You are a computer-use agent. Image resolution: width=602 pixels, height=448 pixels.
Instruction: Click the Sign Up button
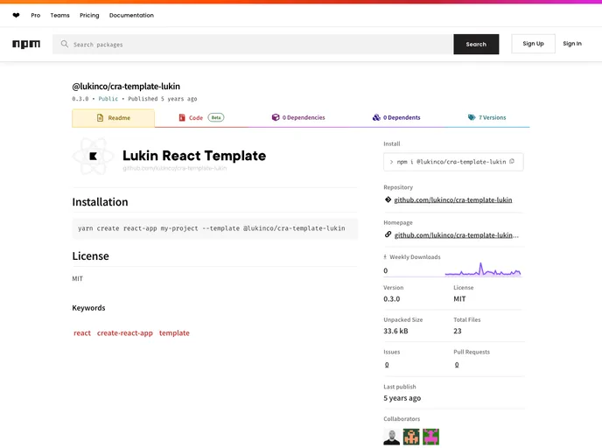pos(533,44)
